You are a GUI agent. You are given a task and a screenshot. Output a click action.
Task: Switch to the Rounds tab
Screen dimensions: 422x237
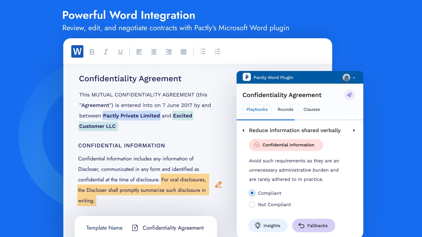[285, 110]
